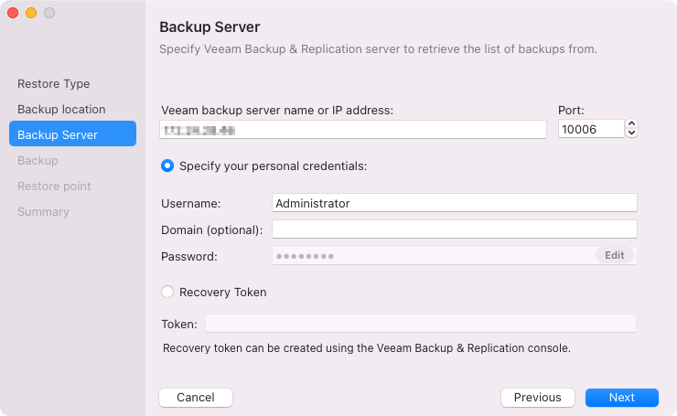The image size is (677, 416).
Task: Click the 'Specify Veeam Backup & Replication server' description
Action: pyautogui.click(x=378, y=49)
